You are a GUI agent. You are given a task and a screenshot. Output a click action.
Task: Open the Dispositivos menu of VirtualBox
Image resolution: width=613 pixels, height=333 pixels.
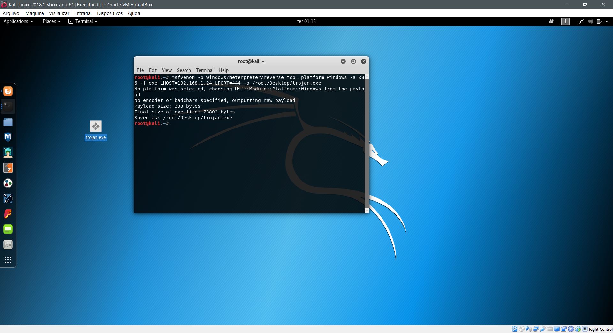coord(110,13)
